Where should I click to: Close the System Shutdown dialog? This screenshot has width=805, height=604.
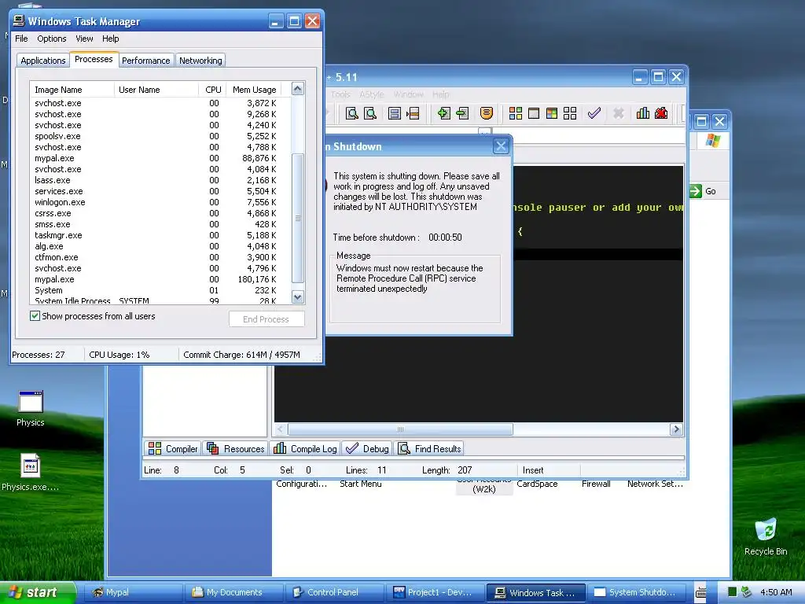tap(501, 146)
